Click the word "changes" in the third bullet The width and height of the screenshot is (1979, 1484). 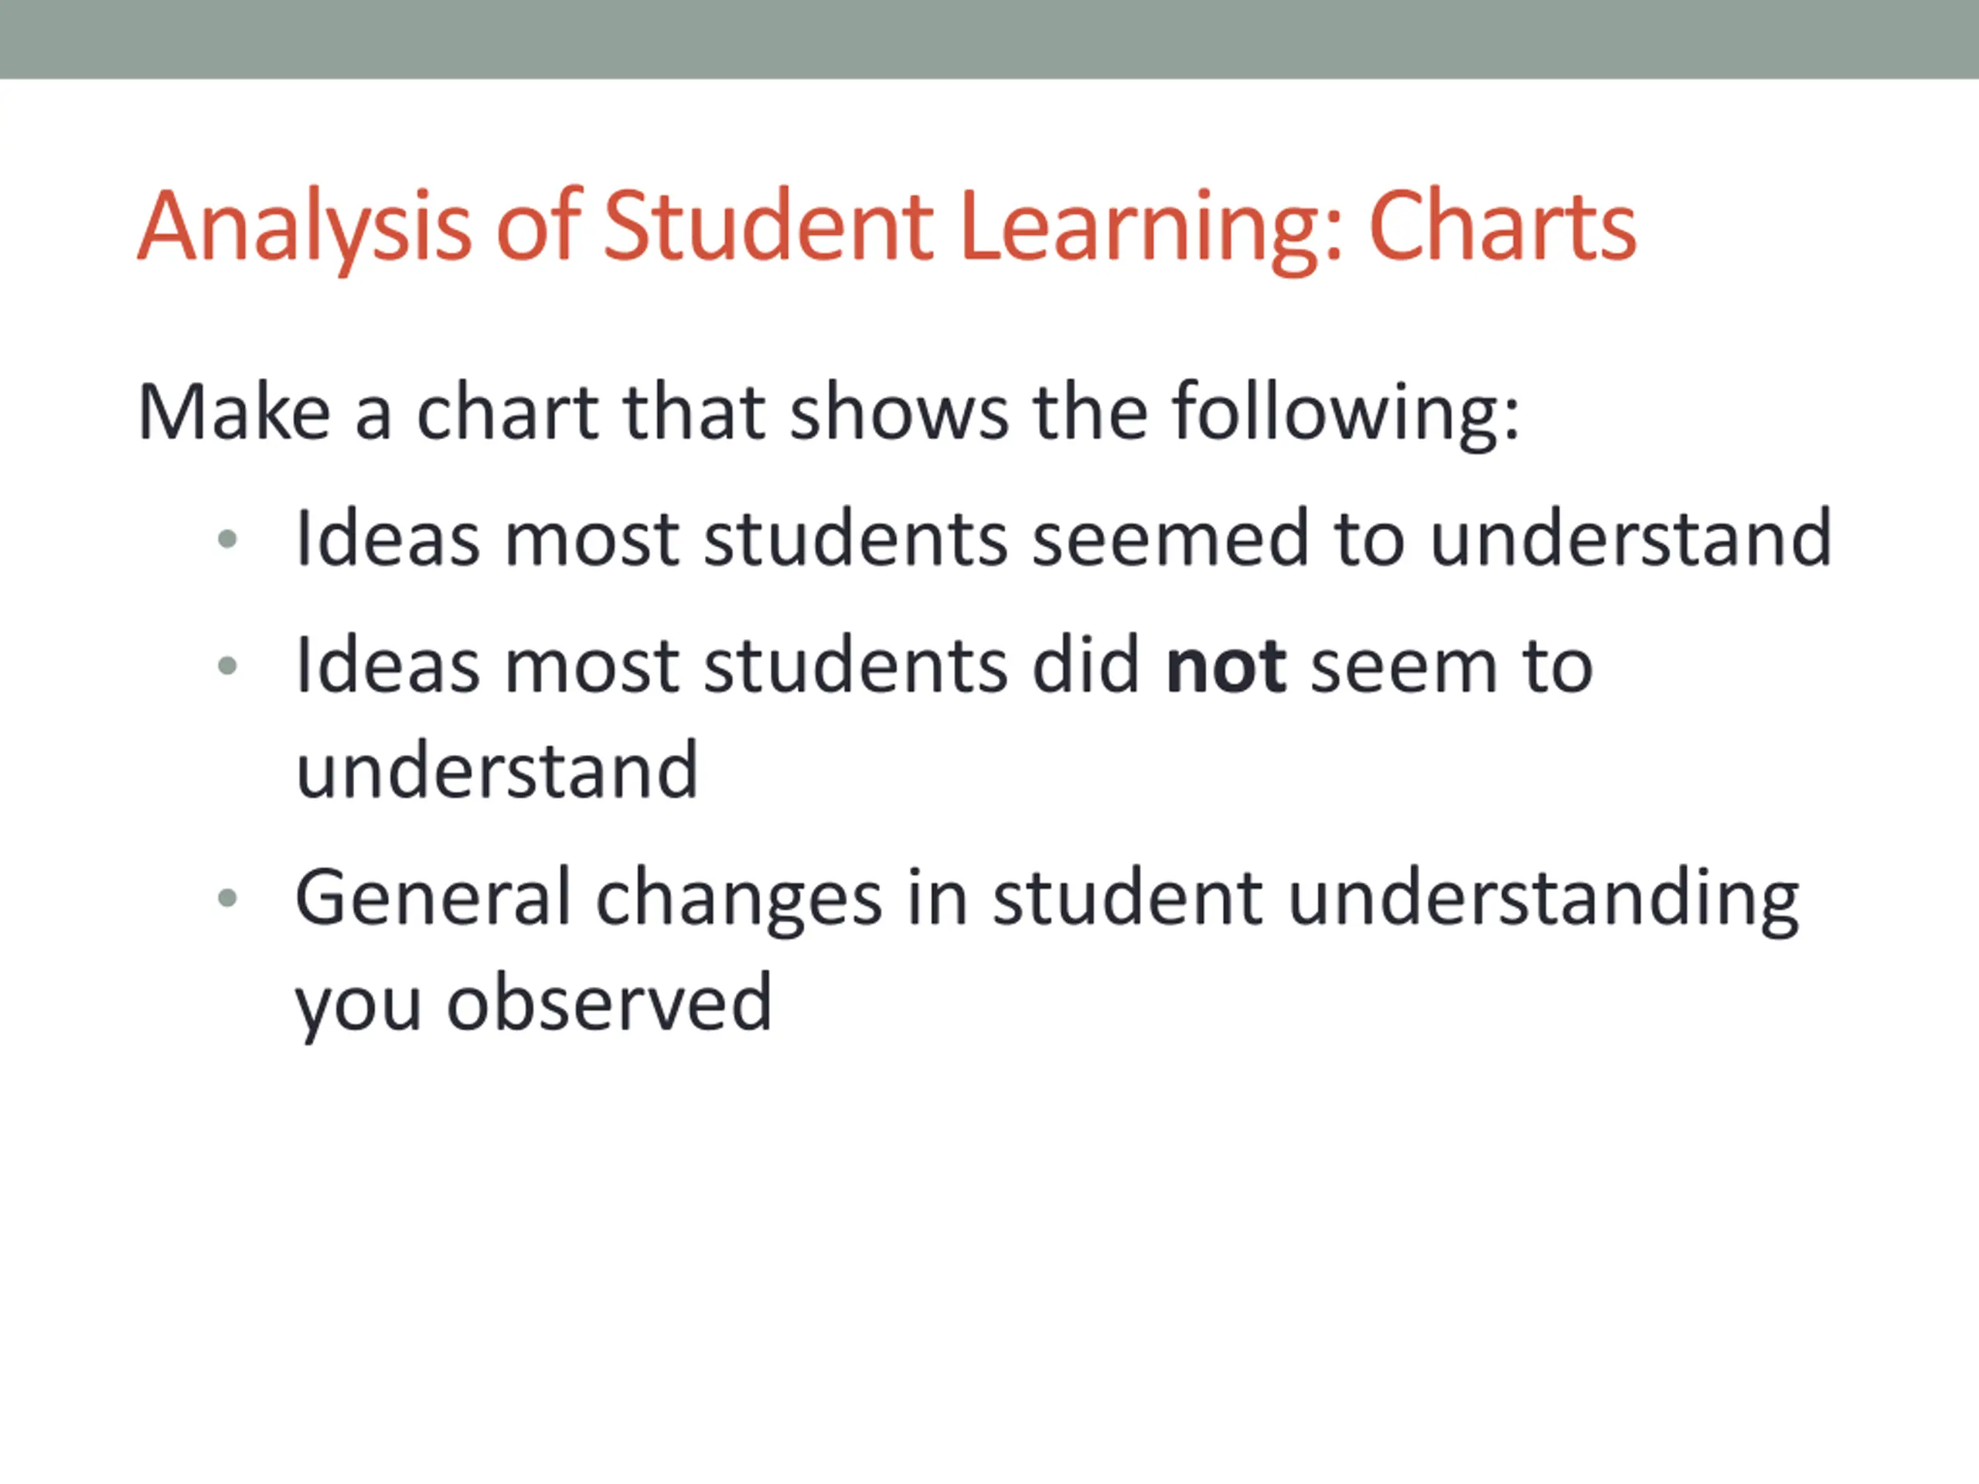tap(739, 898)
